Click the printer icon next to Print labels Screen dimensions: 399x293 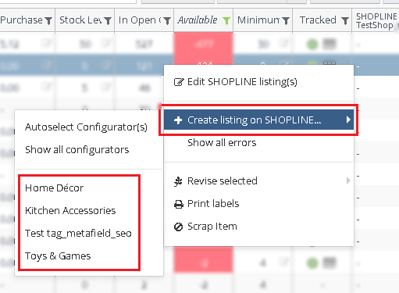coord(179,204)
